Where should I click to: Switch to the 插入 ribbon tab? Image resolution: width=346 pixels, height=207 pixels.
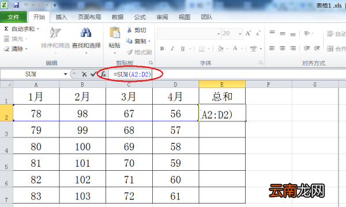pos(61,17)
